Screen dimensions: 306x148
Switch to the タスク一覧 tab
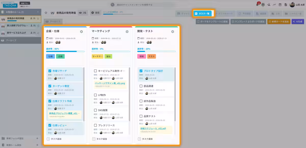[x=202, y=14]
